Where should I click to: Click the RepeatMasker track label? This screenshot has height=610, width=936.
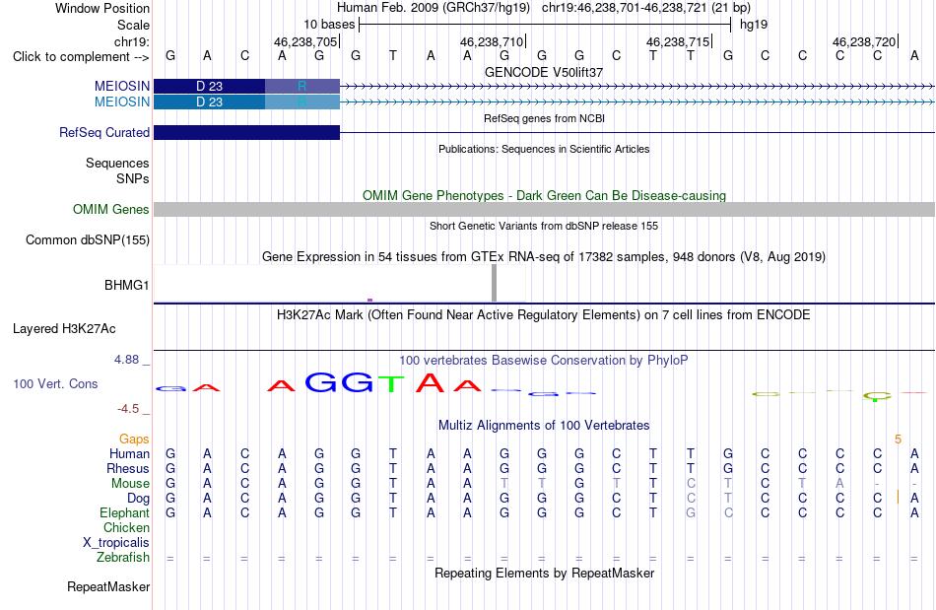coord(108,586)
